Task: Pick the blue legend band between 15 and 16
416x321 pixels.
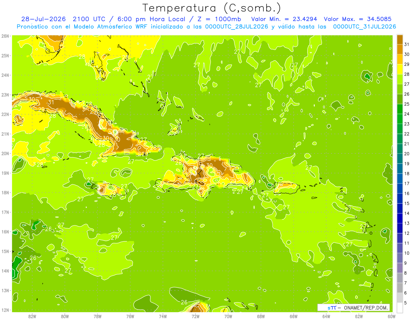Action: (x=400, y=198)
